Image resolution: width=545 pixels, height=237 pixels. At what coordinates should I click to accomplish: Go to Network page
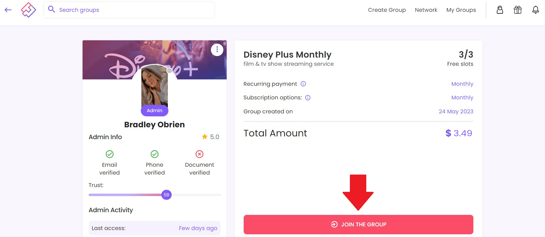point(426,10)
